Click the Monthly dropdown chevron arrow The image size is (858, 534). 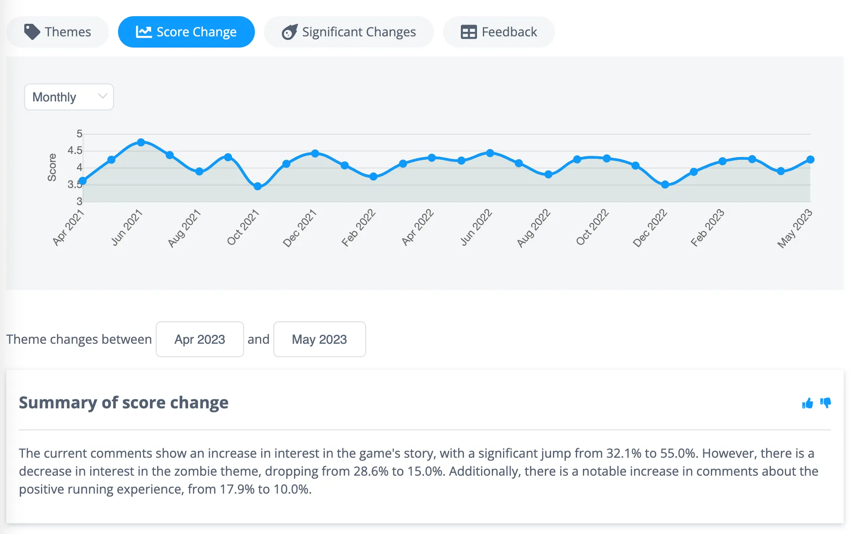102,96
